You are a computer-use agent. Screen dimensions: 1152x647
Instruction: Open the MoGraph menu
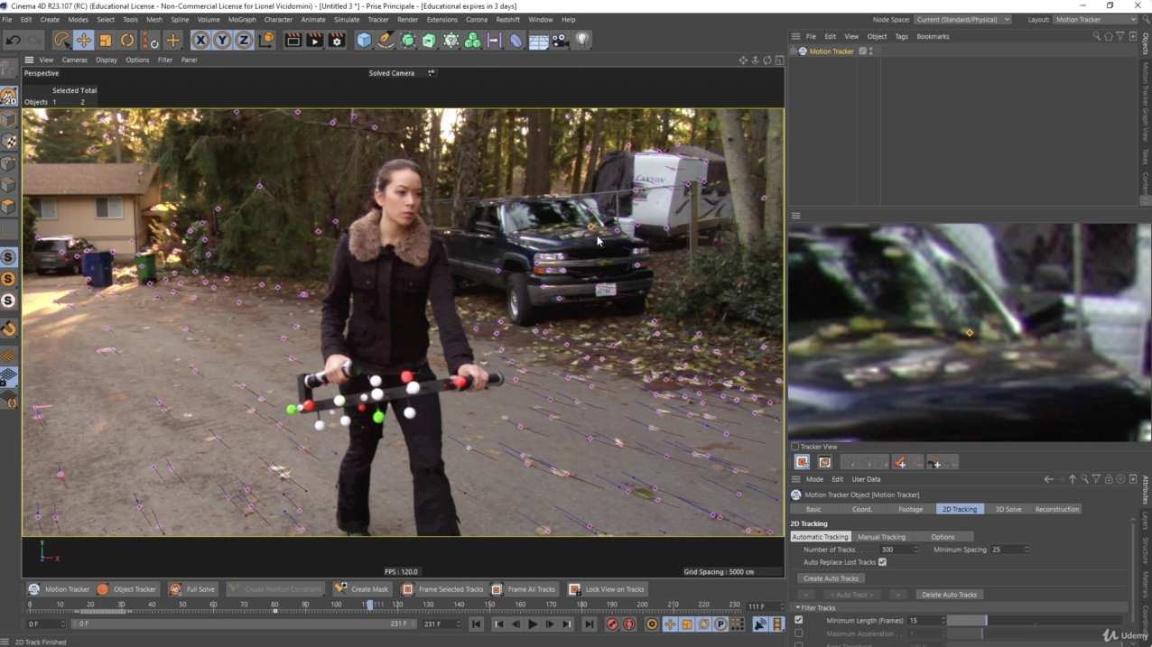[242, 19]
